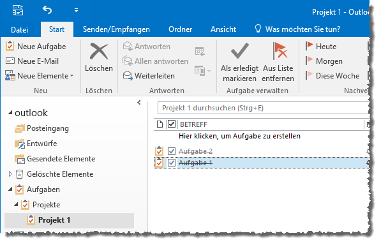Open the more reply actions dropdown icon
Screen dimensions: 381x245
tap(202, 71)
